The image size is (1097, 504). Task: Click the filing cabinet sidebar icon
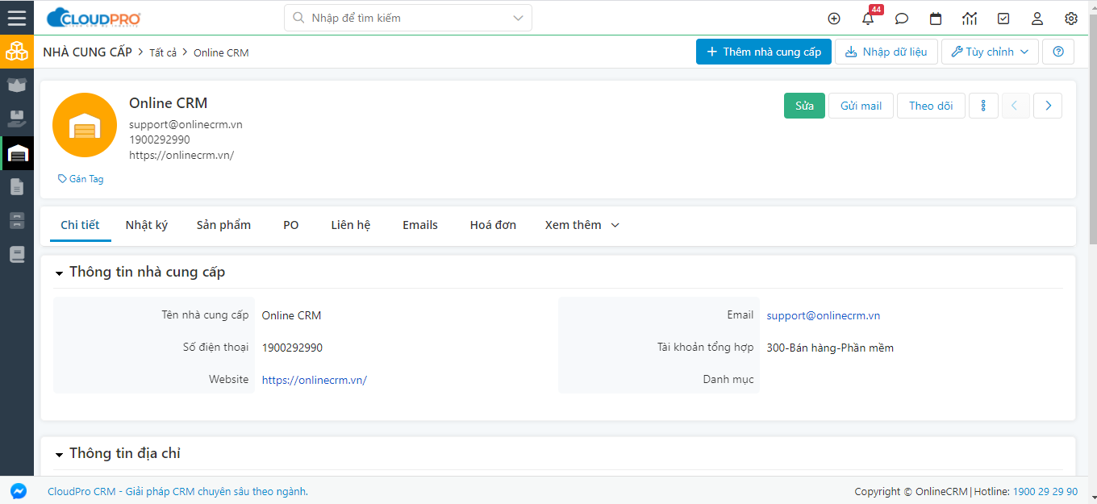click(17, 221)
